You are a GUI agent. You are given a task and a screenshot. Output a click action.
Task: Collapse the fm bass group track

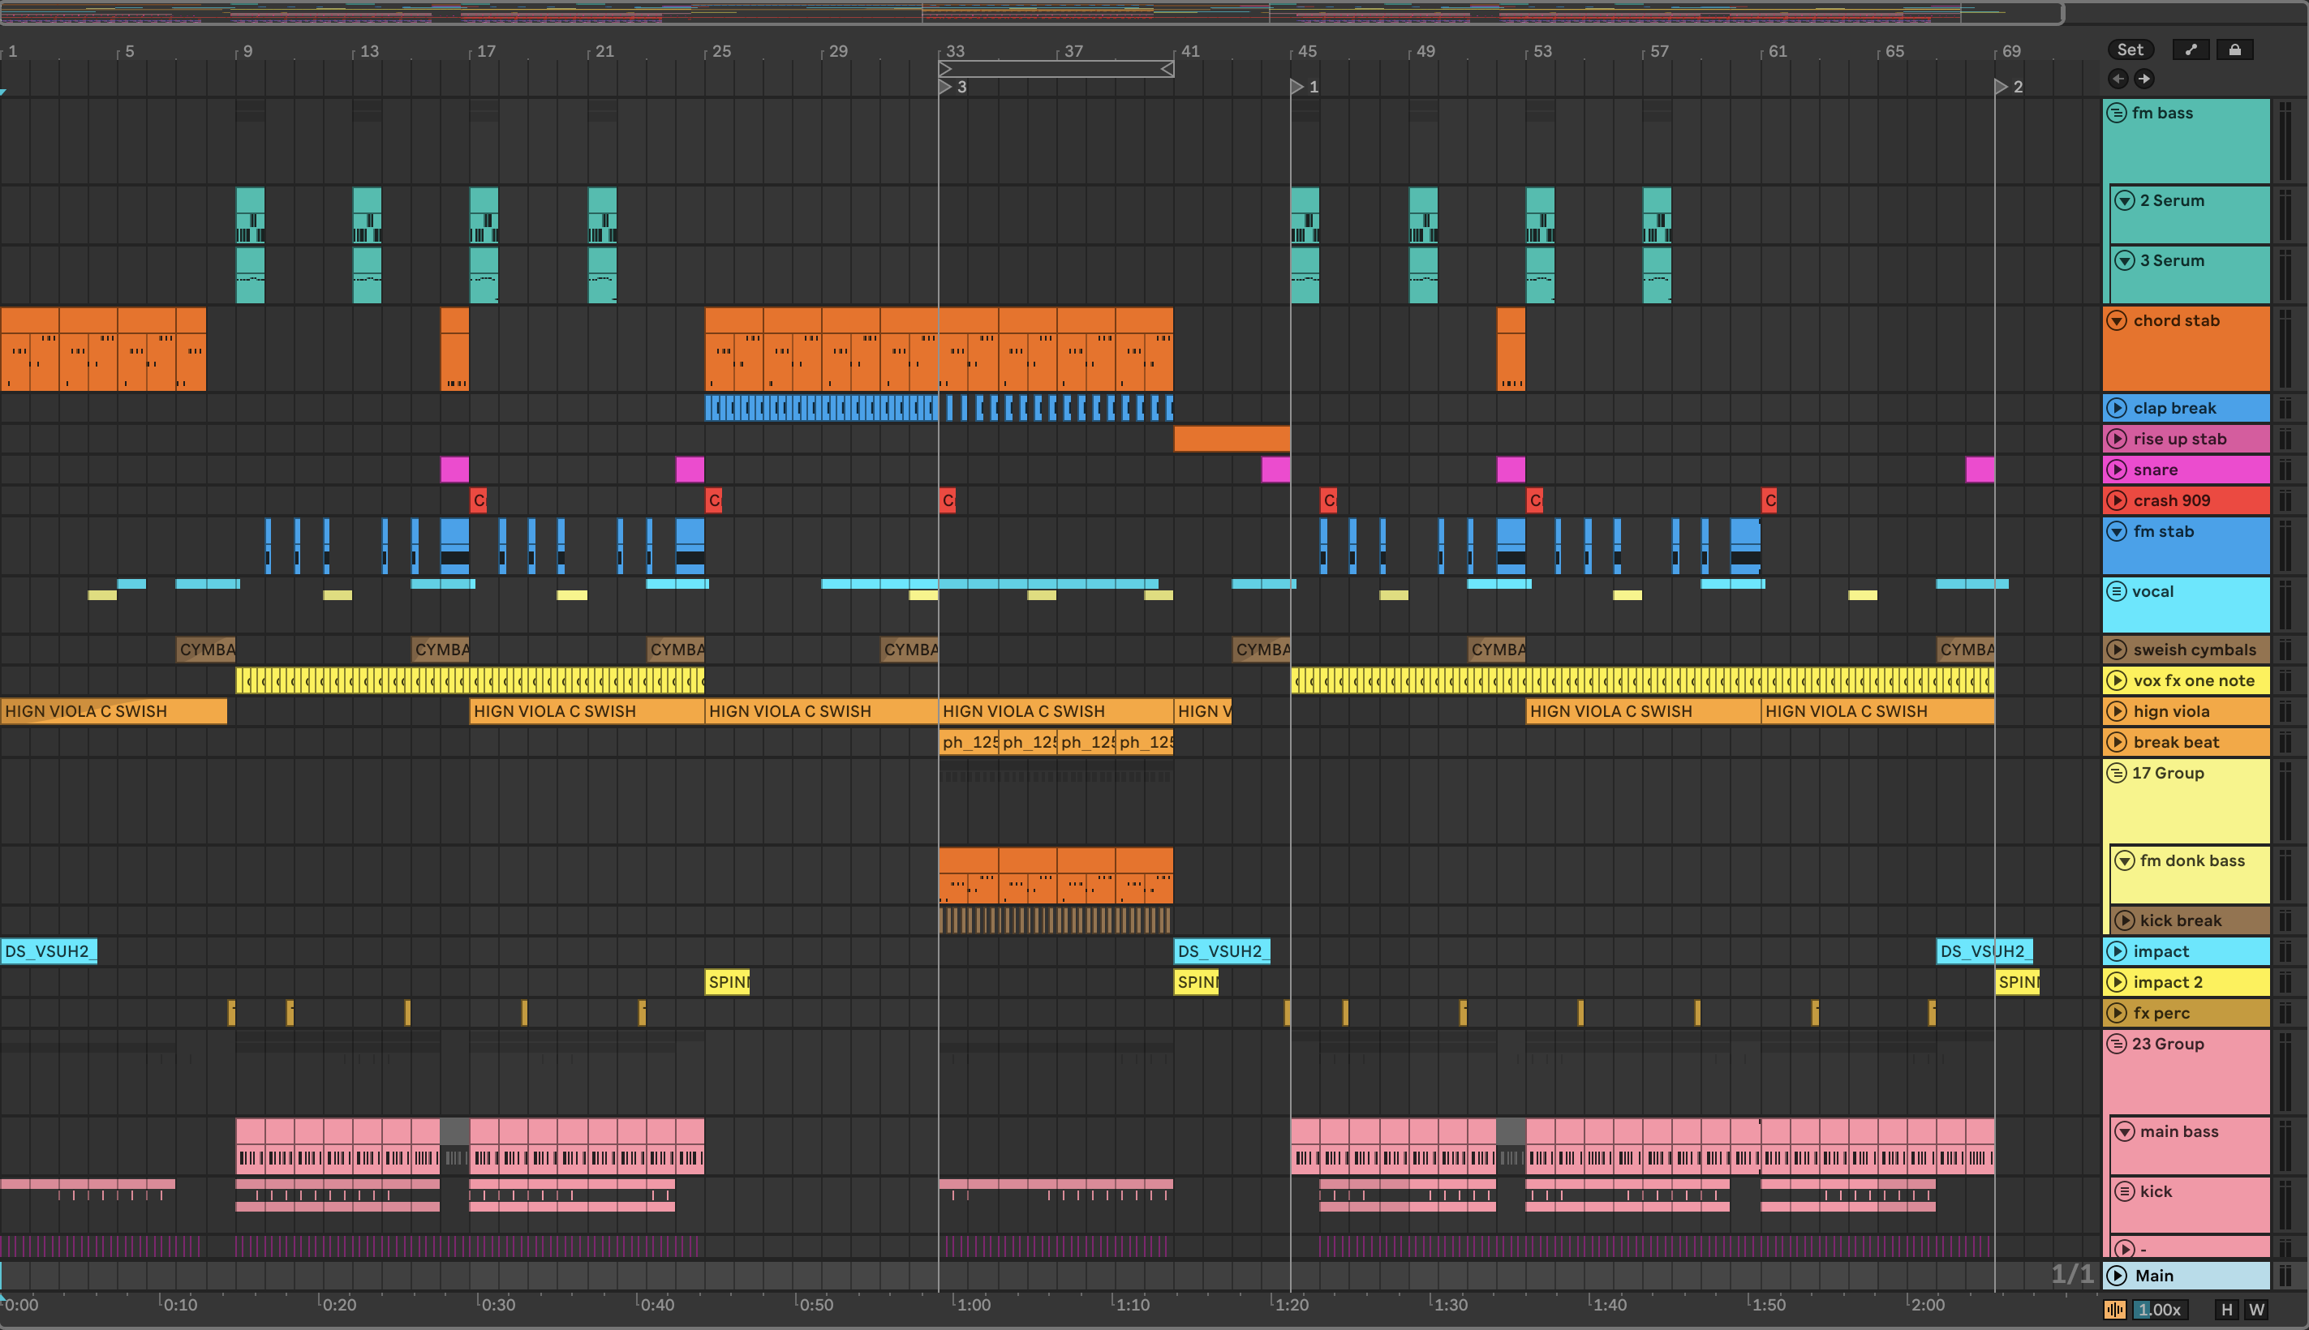(2116, 114)
